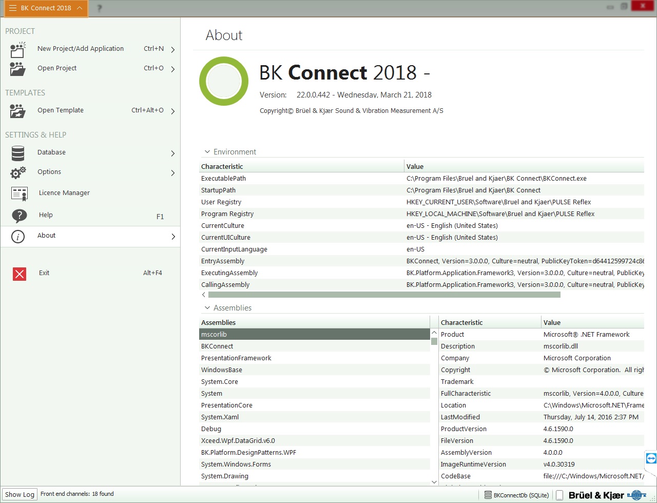Click the Environment horizontal scrollbar thumb

click(x=384, y=295)
